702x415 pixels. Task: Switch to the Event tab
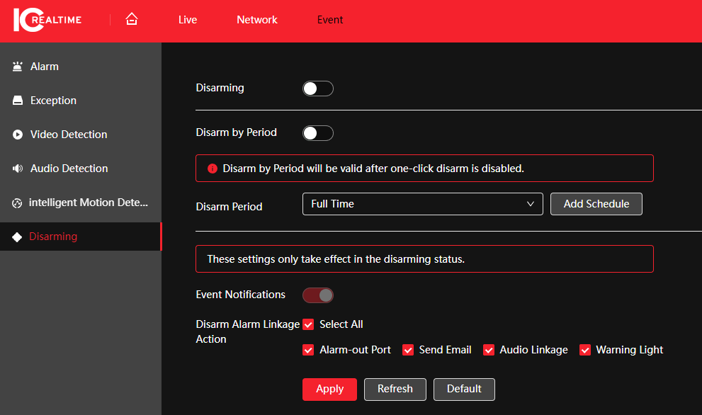330,20
